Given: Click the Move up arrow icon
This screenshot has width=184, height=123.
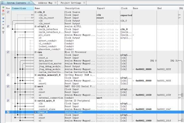Looking at the screenshot, I should click(x=3, y=22).
